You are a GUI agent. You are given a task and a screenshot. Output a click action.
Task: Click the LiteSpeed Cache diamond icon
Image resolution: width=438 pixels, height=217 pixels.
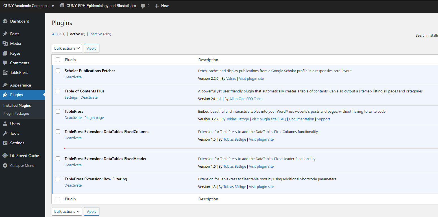click(x=5, y=156)
